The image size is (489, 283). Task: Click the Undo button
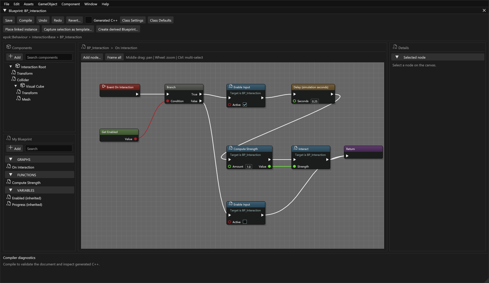point(43,20)
